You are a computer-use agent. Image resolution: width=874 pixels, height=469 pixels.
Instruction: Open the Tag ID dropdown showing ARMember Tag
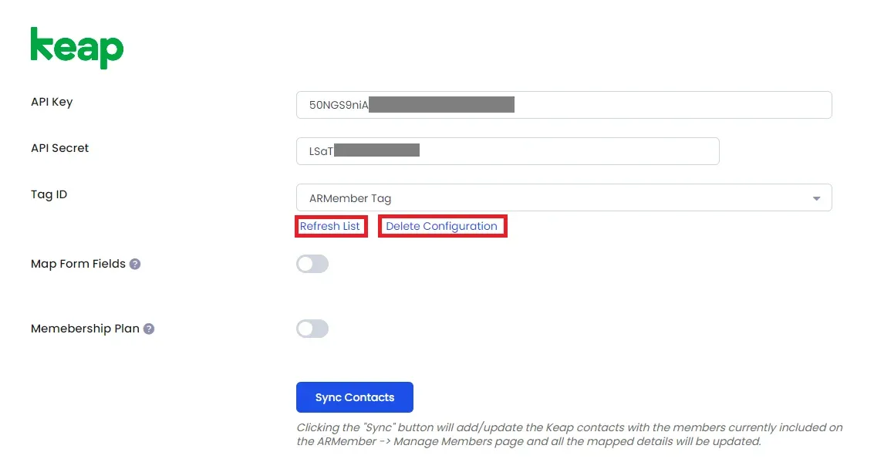click(564, 198)
